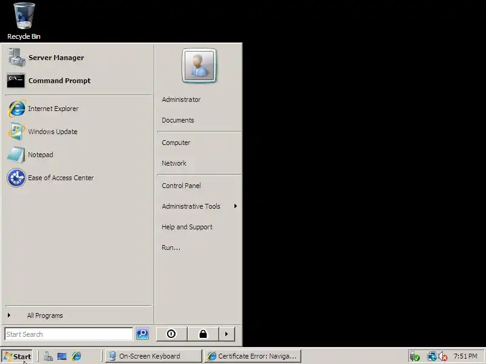The width and height of the screenshot is (486, 364).
Task: Click the Internet Explorer icon in menu
Action: (x=16, y=109)
